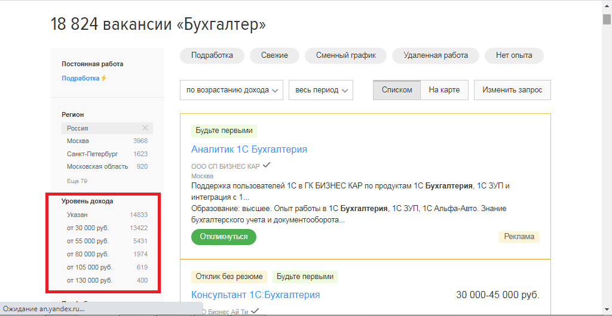Screen dimensions: 612x316
Task: Toggle the Удаленная работа filter chip
Action: click(435, 55)
